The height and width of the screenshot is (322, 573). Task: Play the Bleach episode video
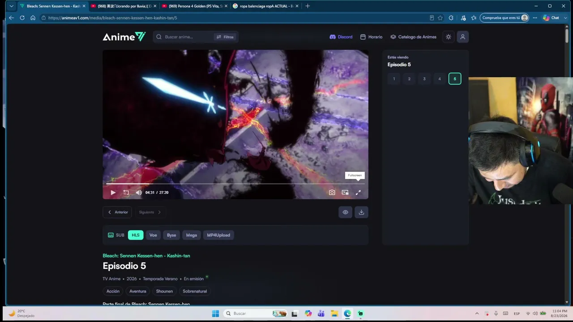(113, 193)
